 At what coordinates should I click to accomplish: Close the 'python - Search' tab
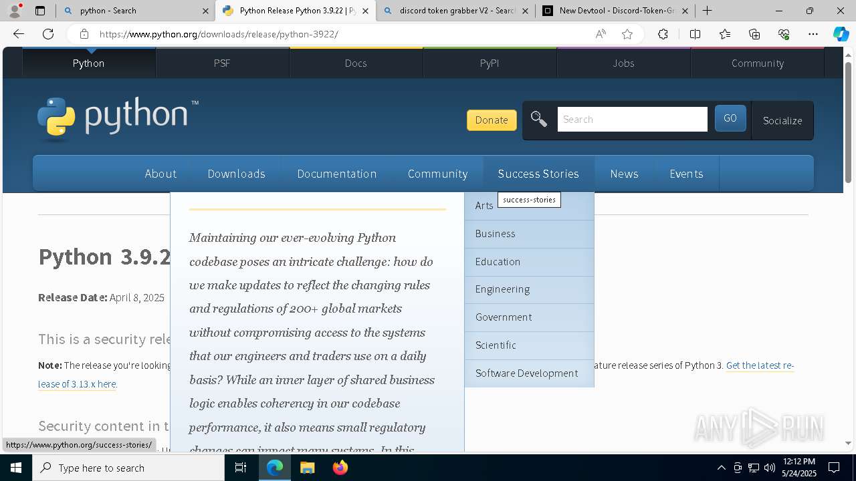pos(205,11)
